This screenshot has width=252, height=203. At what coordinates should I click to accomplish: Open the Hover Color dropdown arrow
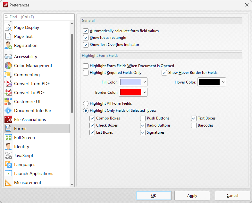(223, 82)
